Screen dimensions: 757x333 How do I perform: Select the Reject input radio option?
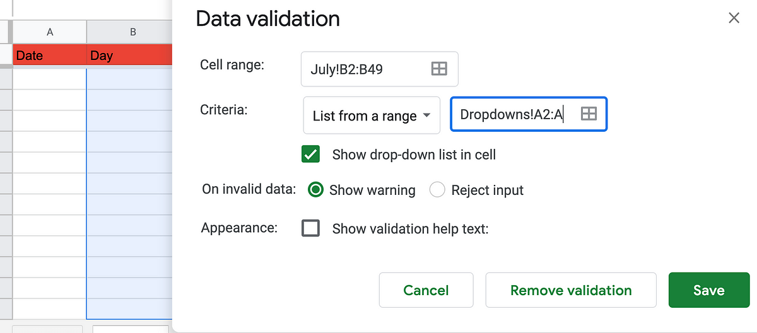pyautogui.click(x=437, y=190)
